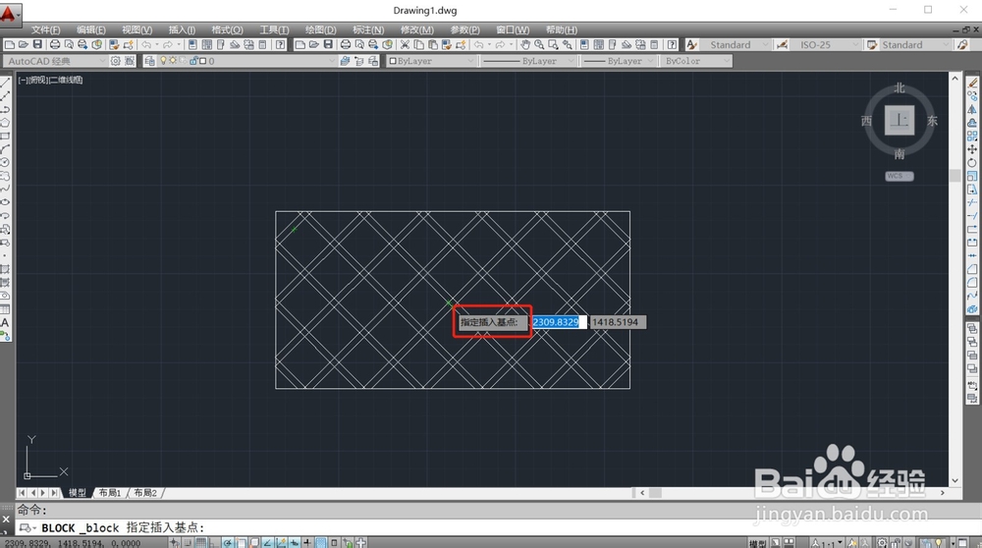
Task: Click the 南 direction on ViewCube
Action: point(900,154)
